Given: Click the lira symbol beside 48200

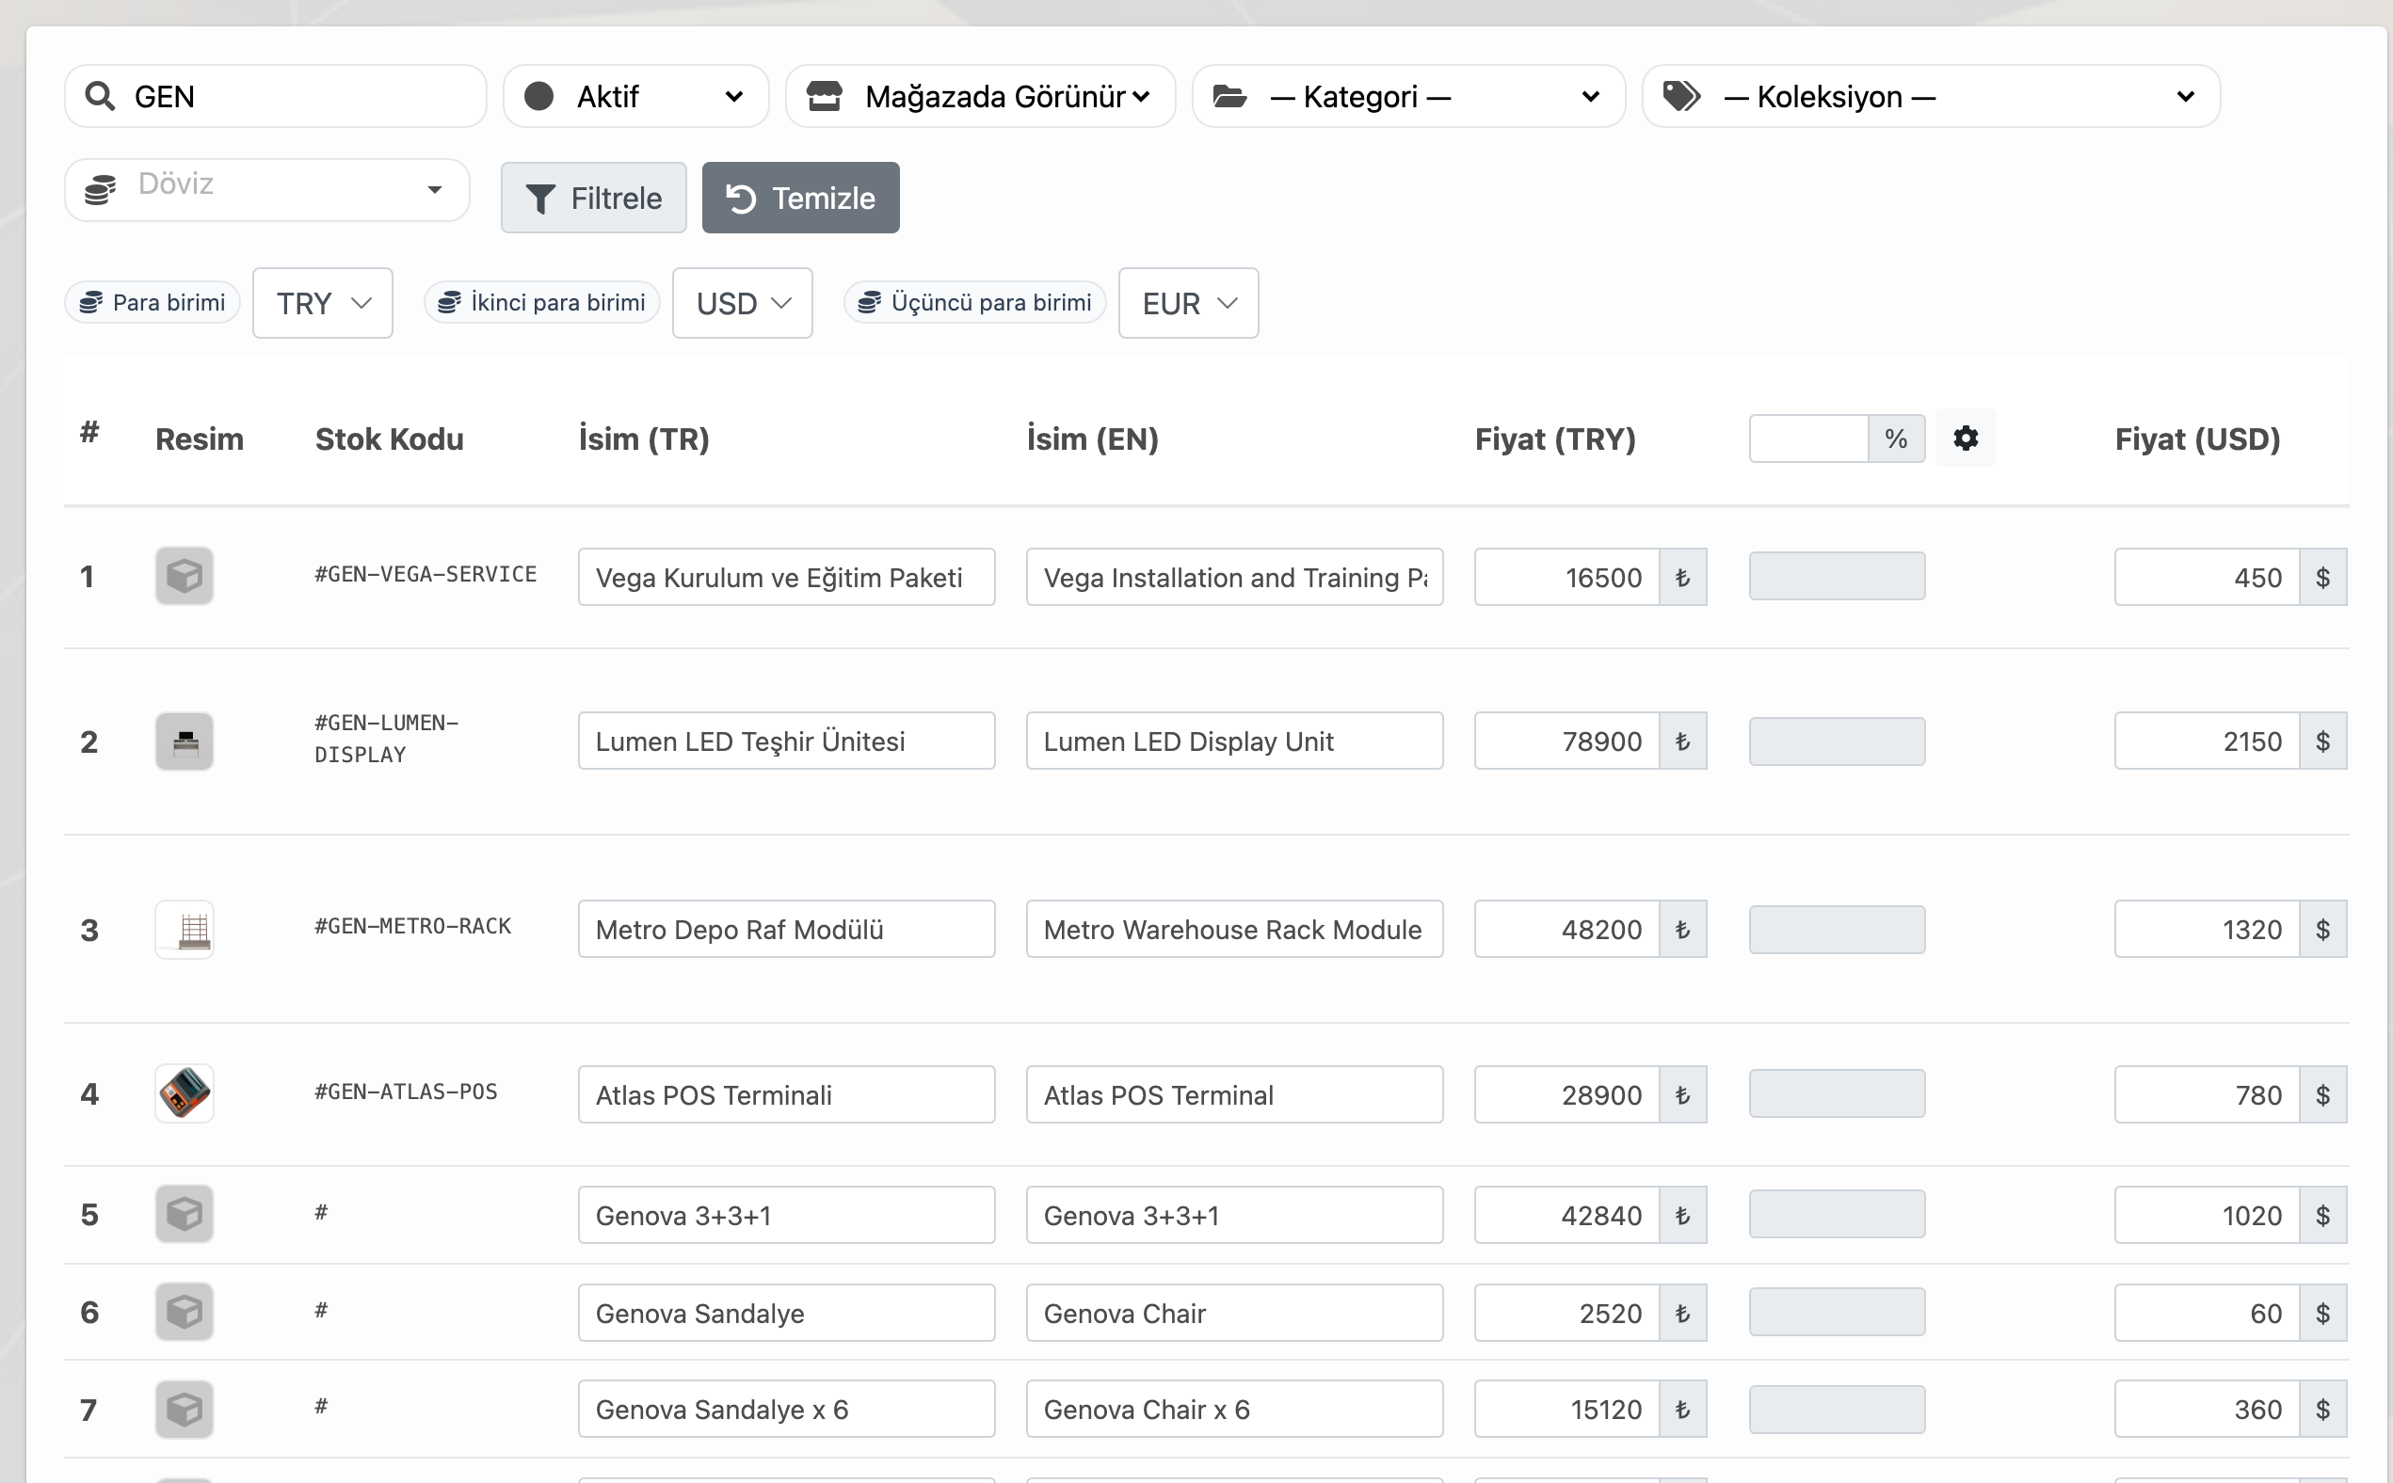Looking at the screenshot, I should click(1682, 929).
